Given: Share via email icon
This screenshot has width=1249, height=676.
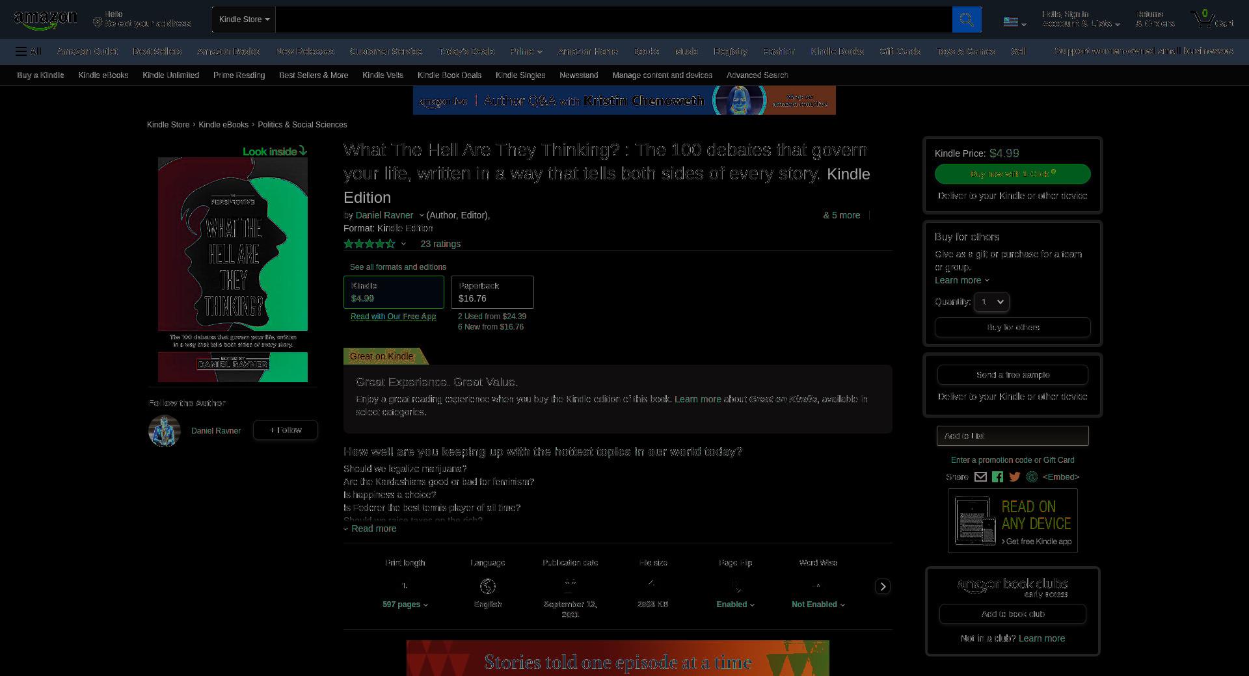Looking at the screenshot, I should click(x=980, y=477).
